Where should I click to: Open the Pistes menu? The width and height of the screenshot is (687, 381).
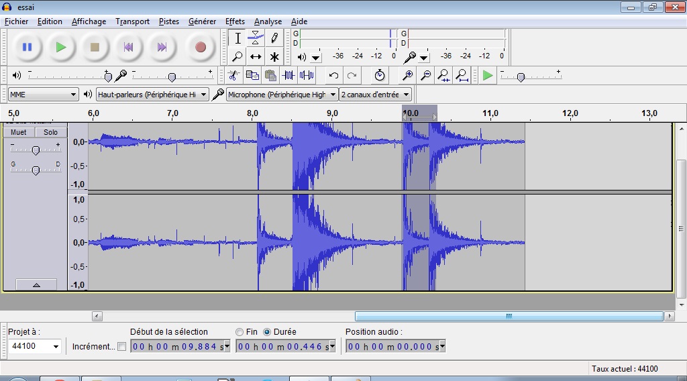tap(168, 21)
